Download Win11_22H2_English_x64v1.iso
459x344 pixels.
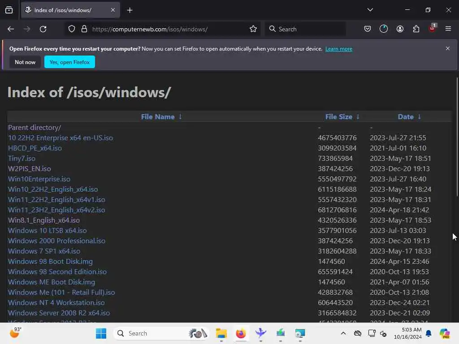[x=56, y=199]
